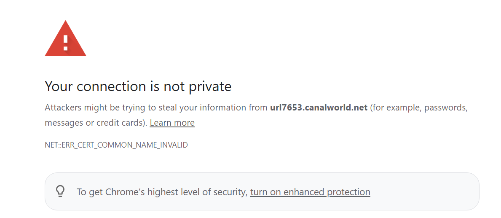Click the lightbulb tip icon
This screenshot has width=501, height=218.
60,191
